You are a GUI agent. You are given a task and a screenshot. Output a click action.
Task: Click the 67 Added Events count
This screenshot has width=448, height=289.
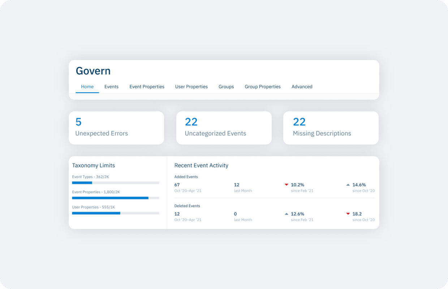(177, 185)
